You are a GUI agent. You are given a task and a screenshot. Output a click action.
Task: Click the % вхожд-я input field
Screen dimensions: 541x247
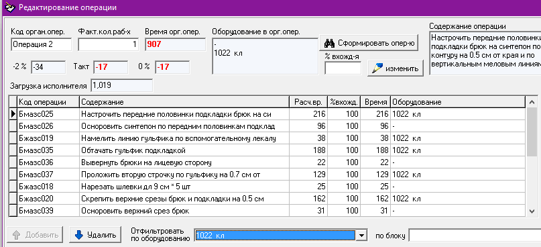point(343,68)
